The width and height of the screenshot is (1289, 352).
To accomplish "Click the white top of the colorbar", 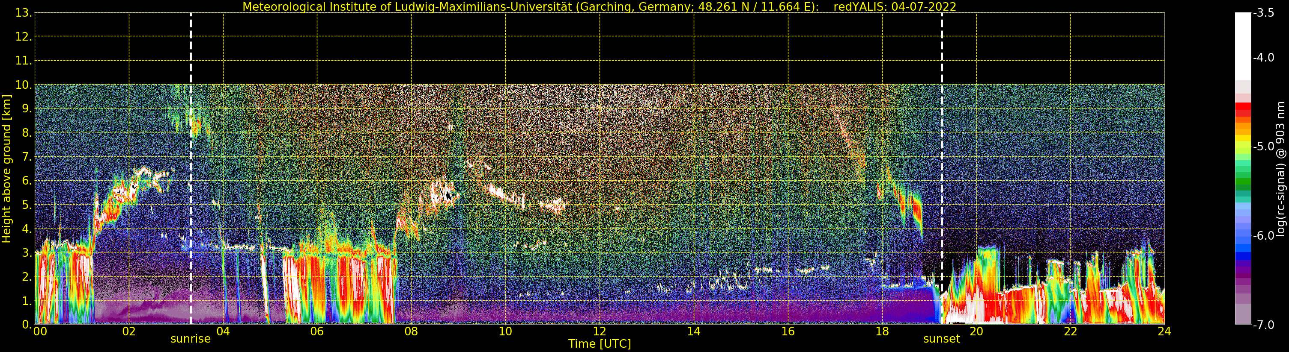I will pos(1243,46).
